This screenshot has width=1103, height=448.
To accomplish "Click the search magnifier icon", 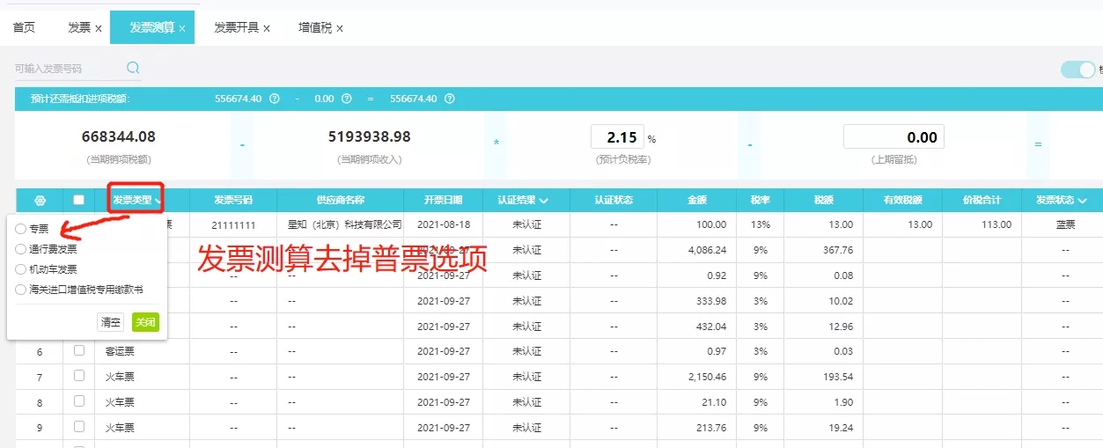I will click(x=133, y=68).
